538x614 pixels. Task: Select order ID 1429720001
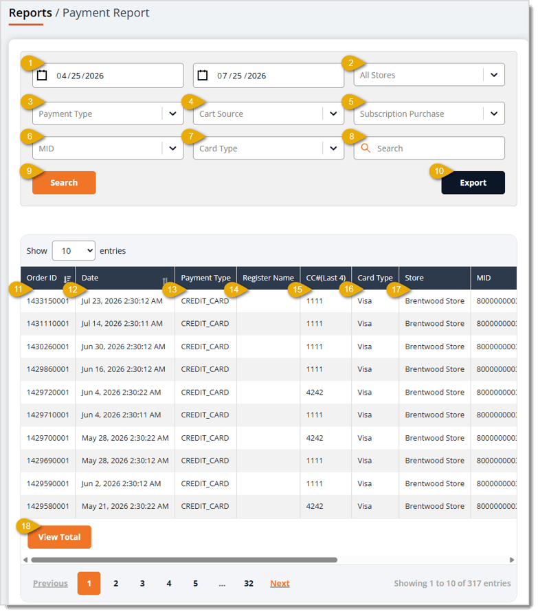click(47, 392)
